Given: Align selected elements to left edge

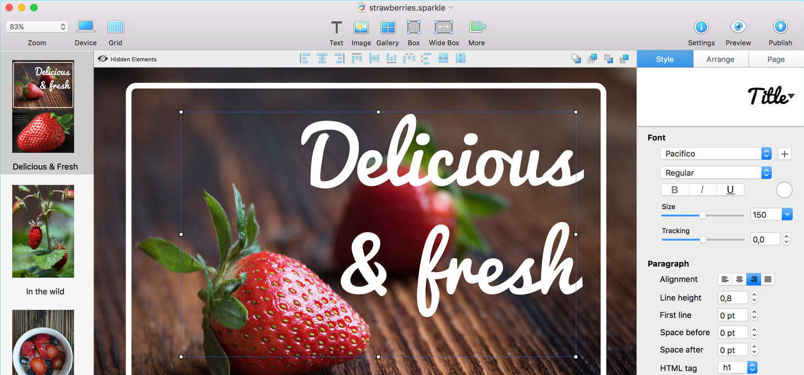Looking at the screenshot, I should tap(305, 58).
